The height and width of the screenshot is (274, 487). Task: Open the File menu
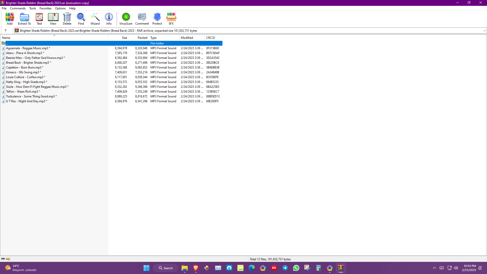pyautogui.click(x=4, y=8)
